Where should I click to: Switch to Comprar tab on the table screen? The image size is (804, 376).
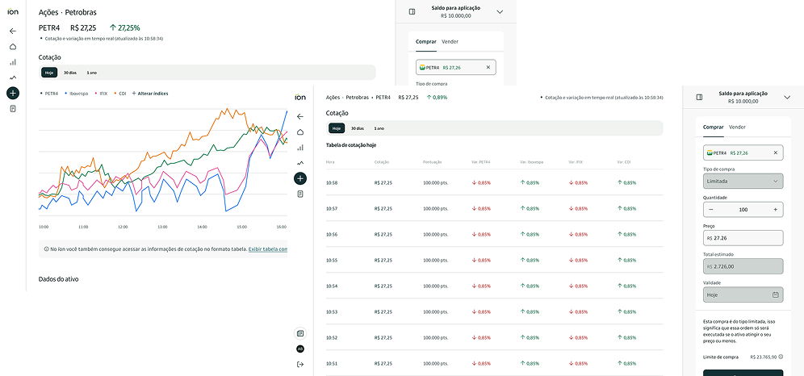coord(714,127)
